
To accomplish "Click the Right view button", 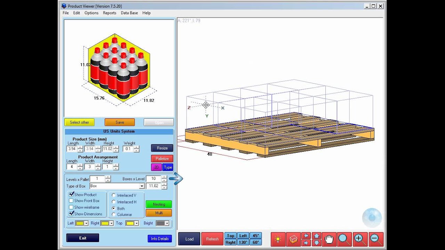I will click(x=230, y=242).
